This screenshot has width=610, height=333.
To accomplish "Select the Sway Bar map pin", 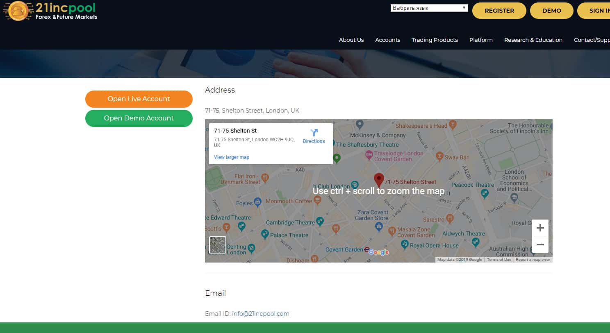I will [439, 156].
